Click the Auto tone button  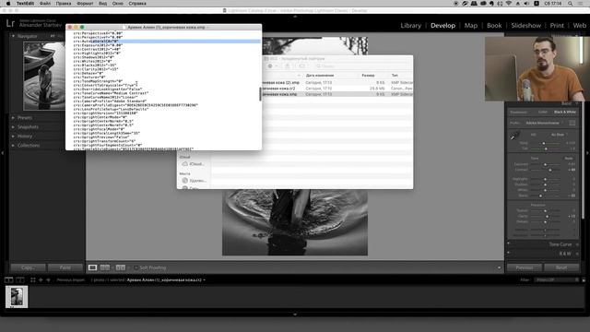569,159
